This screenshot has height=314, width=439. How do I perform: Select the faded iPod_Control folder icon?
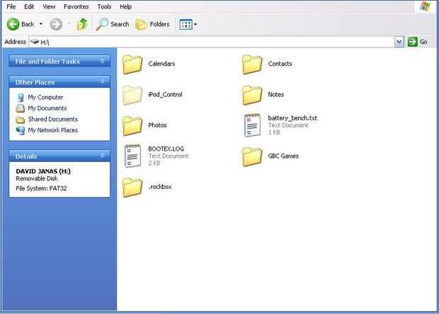132,95
